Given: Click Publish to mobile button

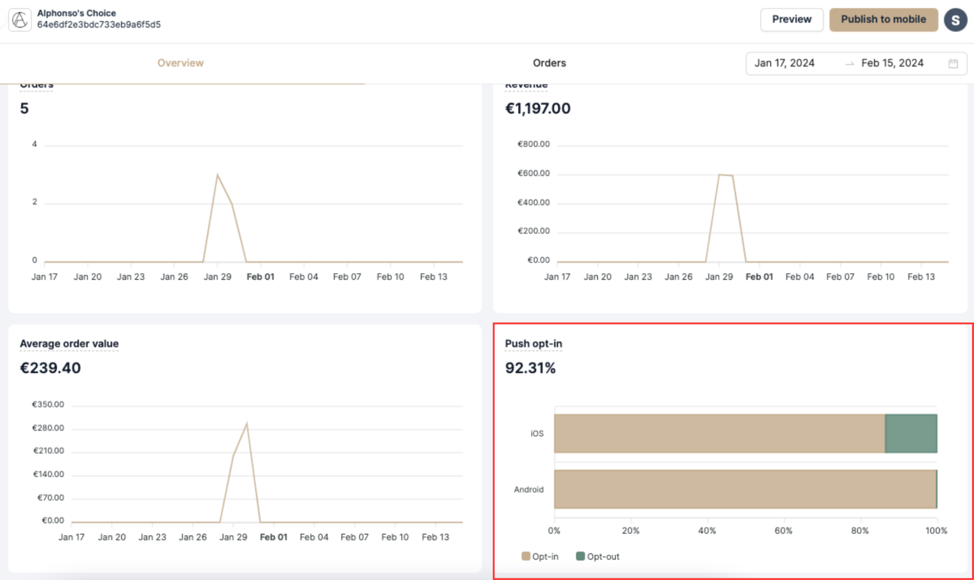Looking at the screenshot, I should coord(883,19).
